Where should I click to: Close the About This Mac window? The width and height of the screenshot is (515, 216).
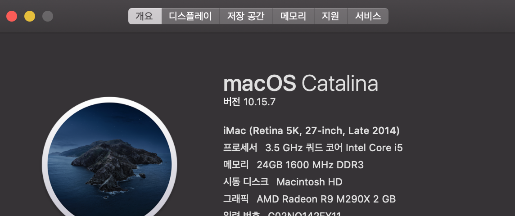pos(12,17)
